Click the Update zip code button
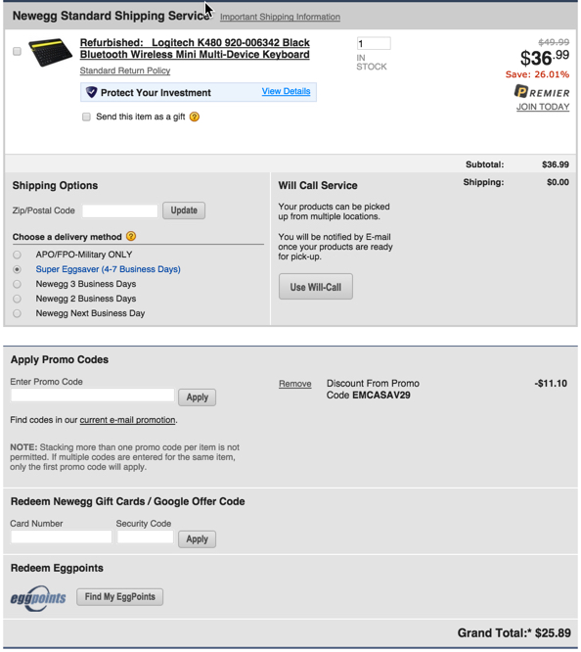 pyautogui.click(x=184, y=210)
